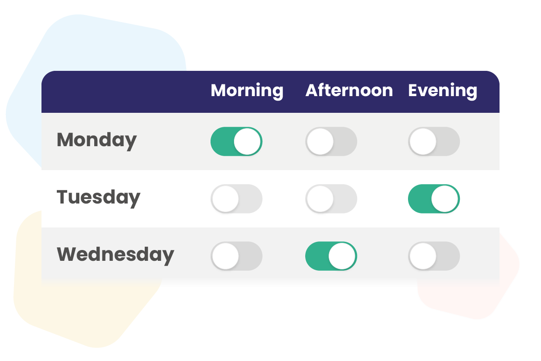Screen dimensions: 541x361
Task: Enable the Wednesday Evening toggle
Action: pyautogui.click(x=434, y=256)
